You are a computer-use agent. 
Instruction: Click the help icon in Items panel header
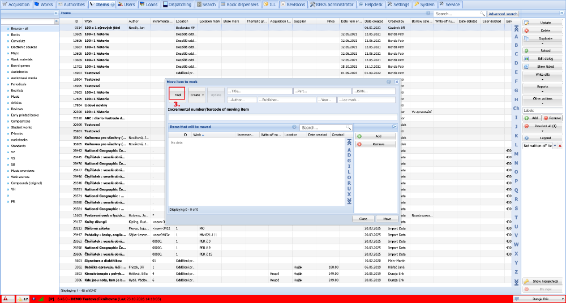pyautogui.click(x=428, y=13)
